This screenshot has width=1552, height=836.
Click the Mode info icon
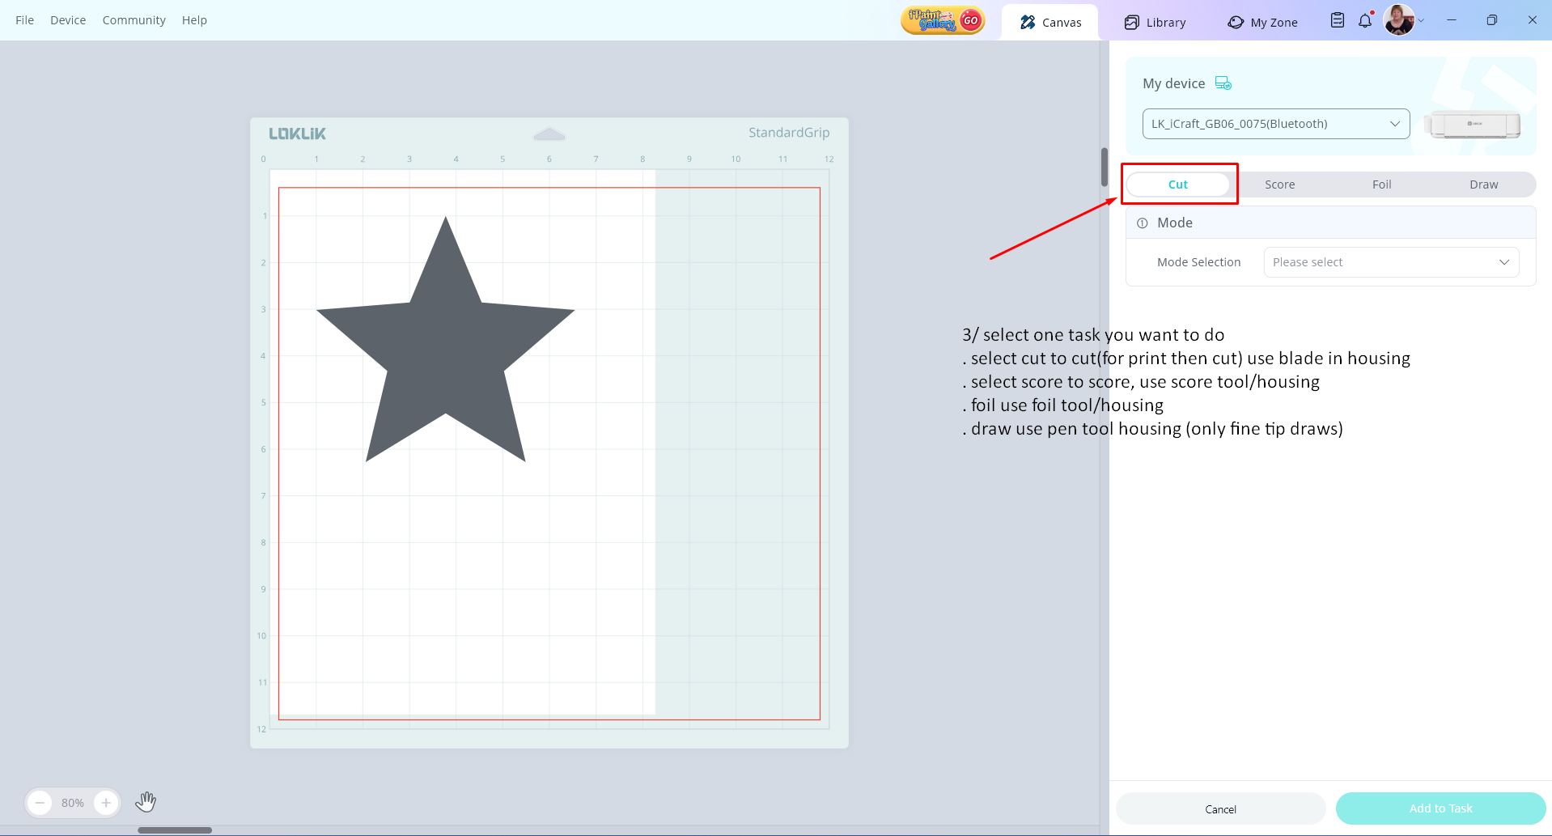(1142, 223)
